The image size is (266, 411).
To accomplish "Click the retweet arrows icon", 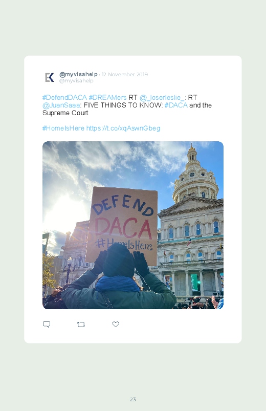I will pyautogui.click(x=81, y=325).
